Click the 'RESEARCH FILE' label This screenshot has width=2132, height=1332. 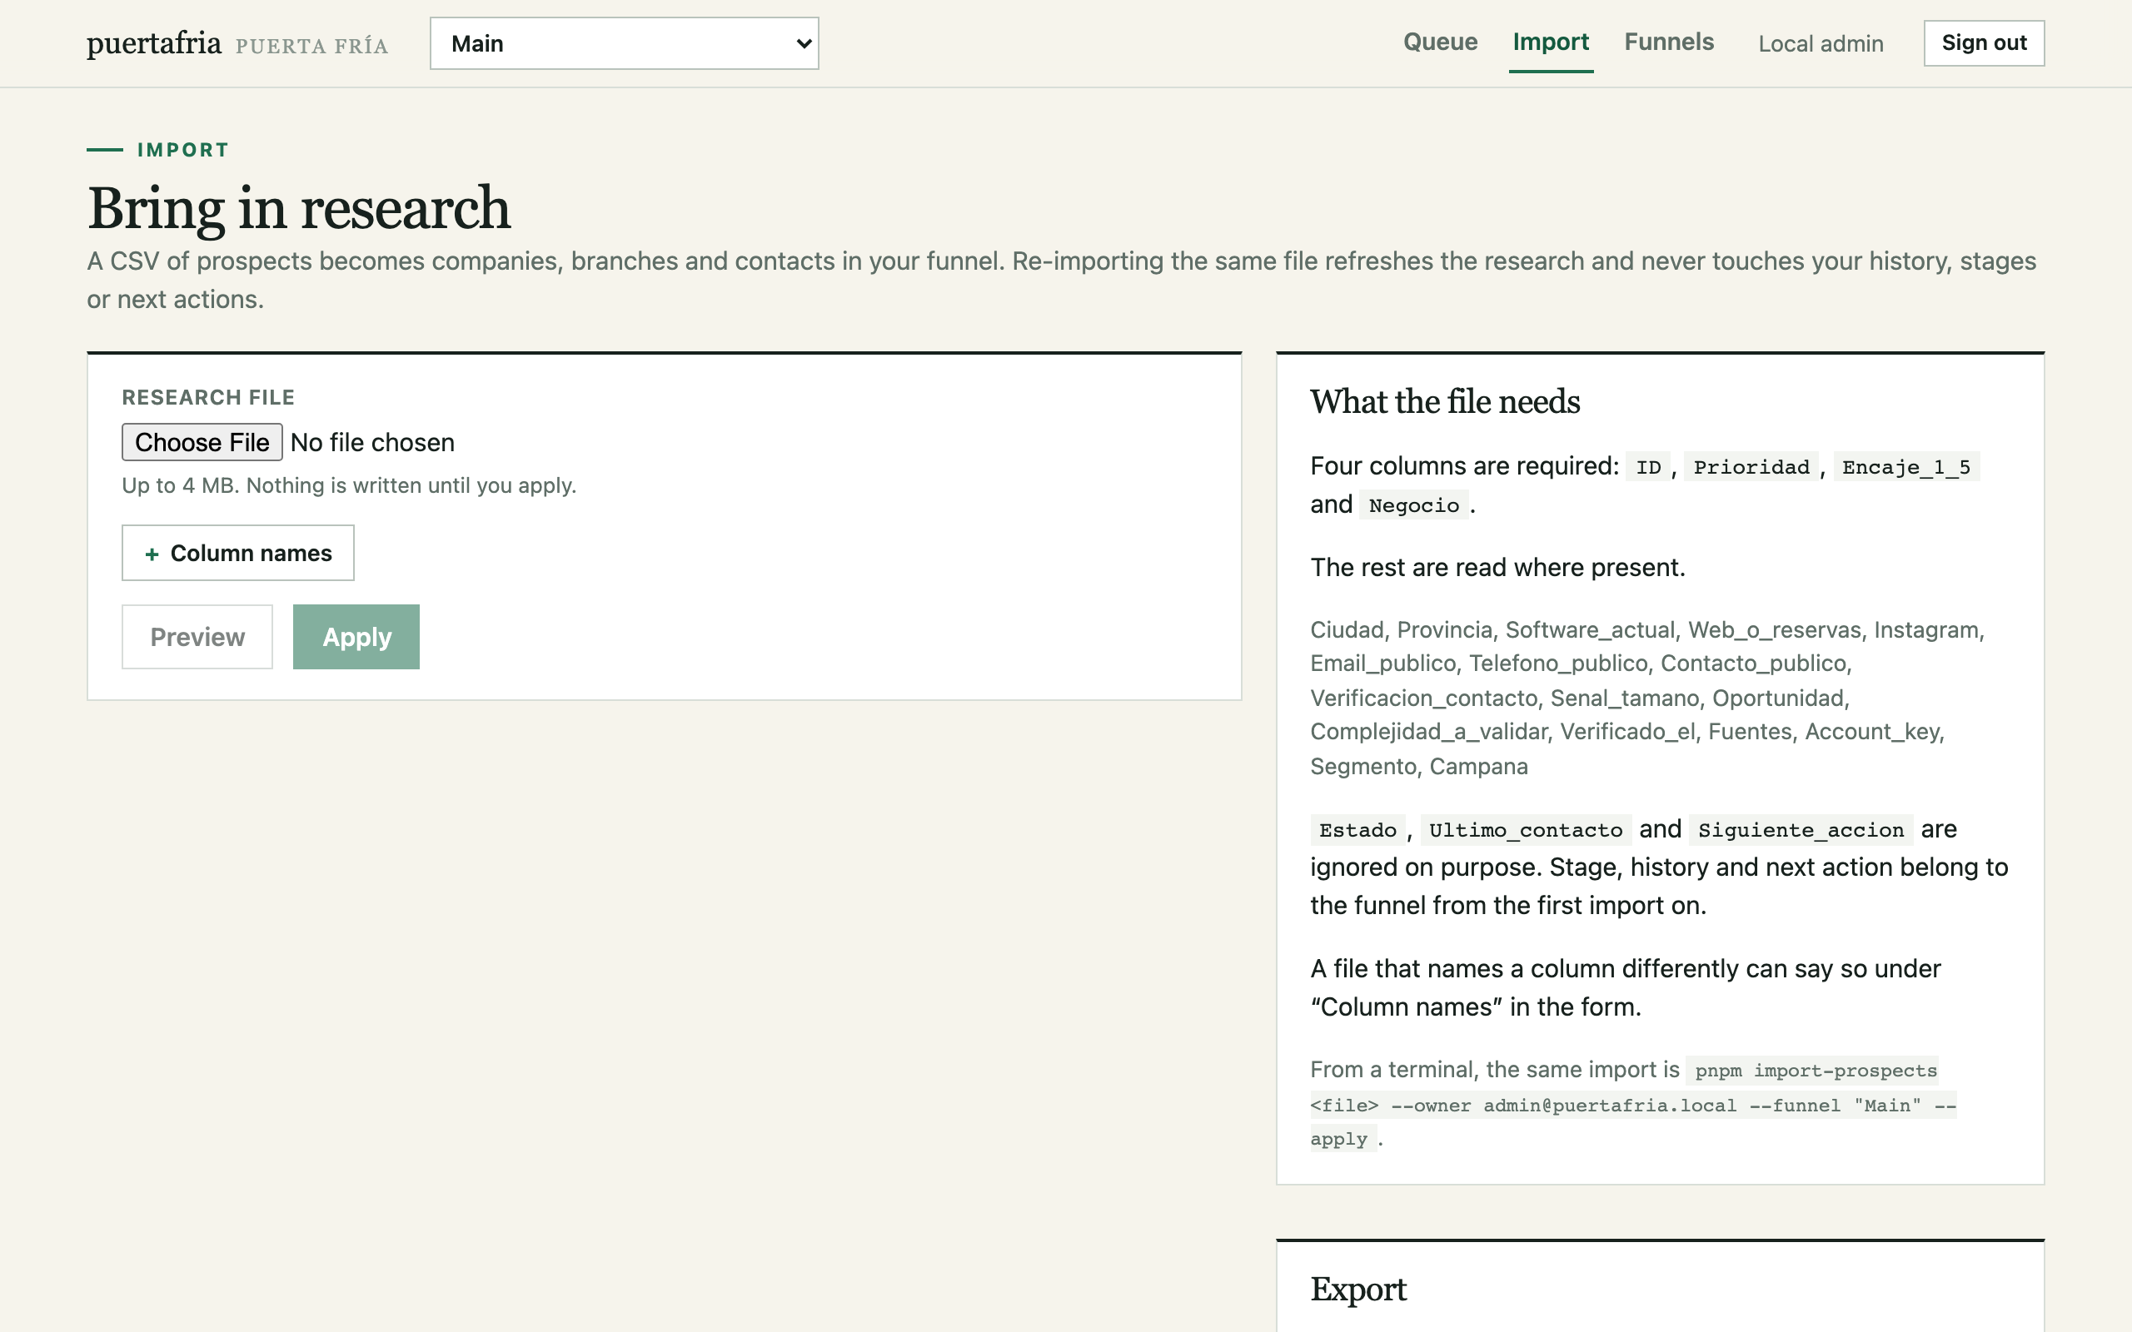[208, 397]
